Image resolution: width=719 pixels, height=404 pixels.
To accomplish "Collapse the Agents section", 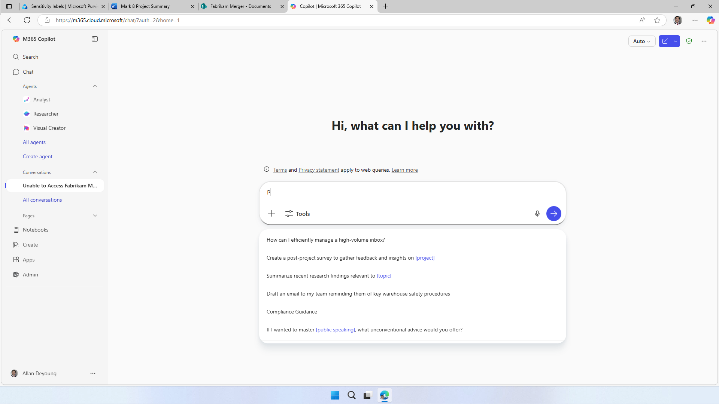I will 95,86.
